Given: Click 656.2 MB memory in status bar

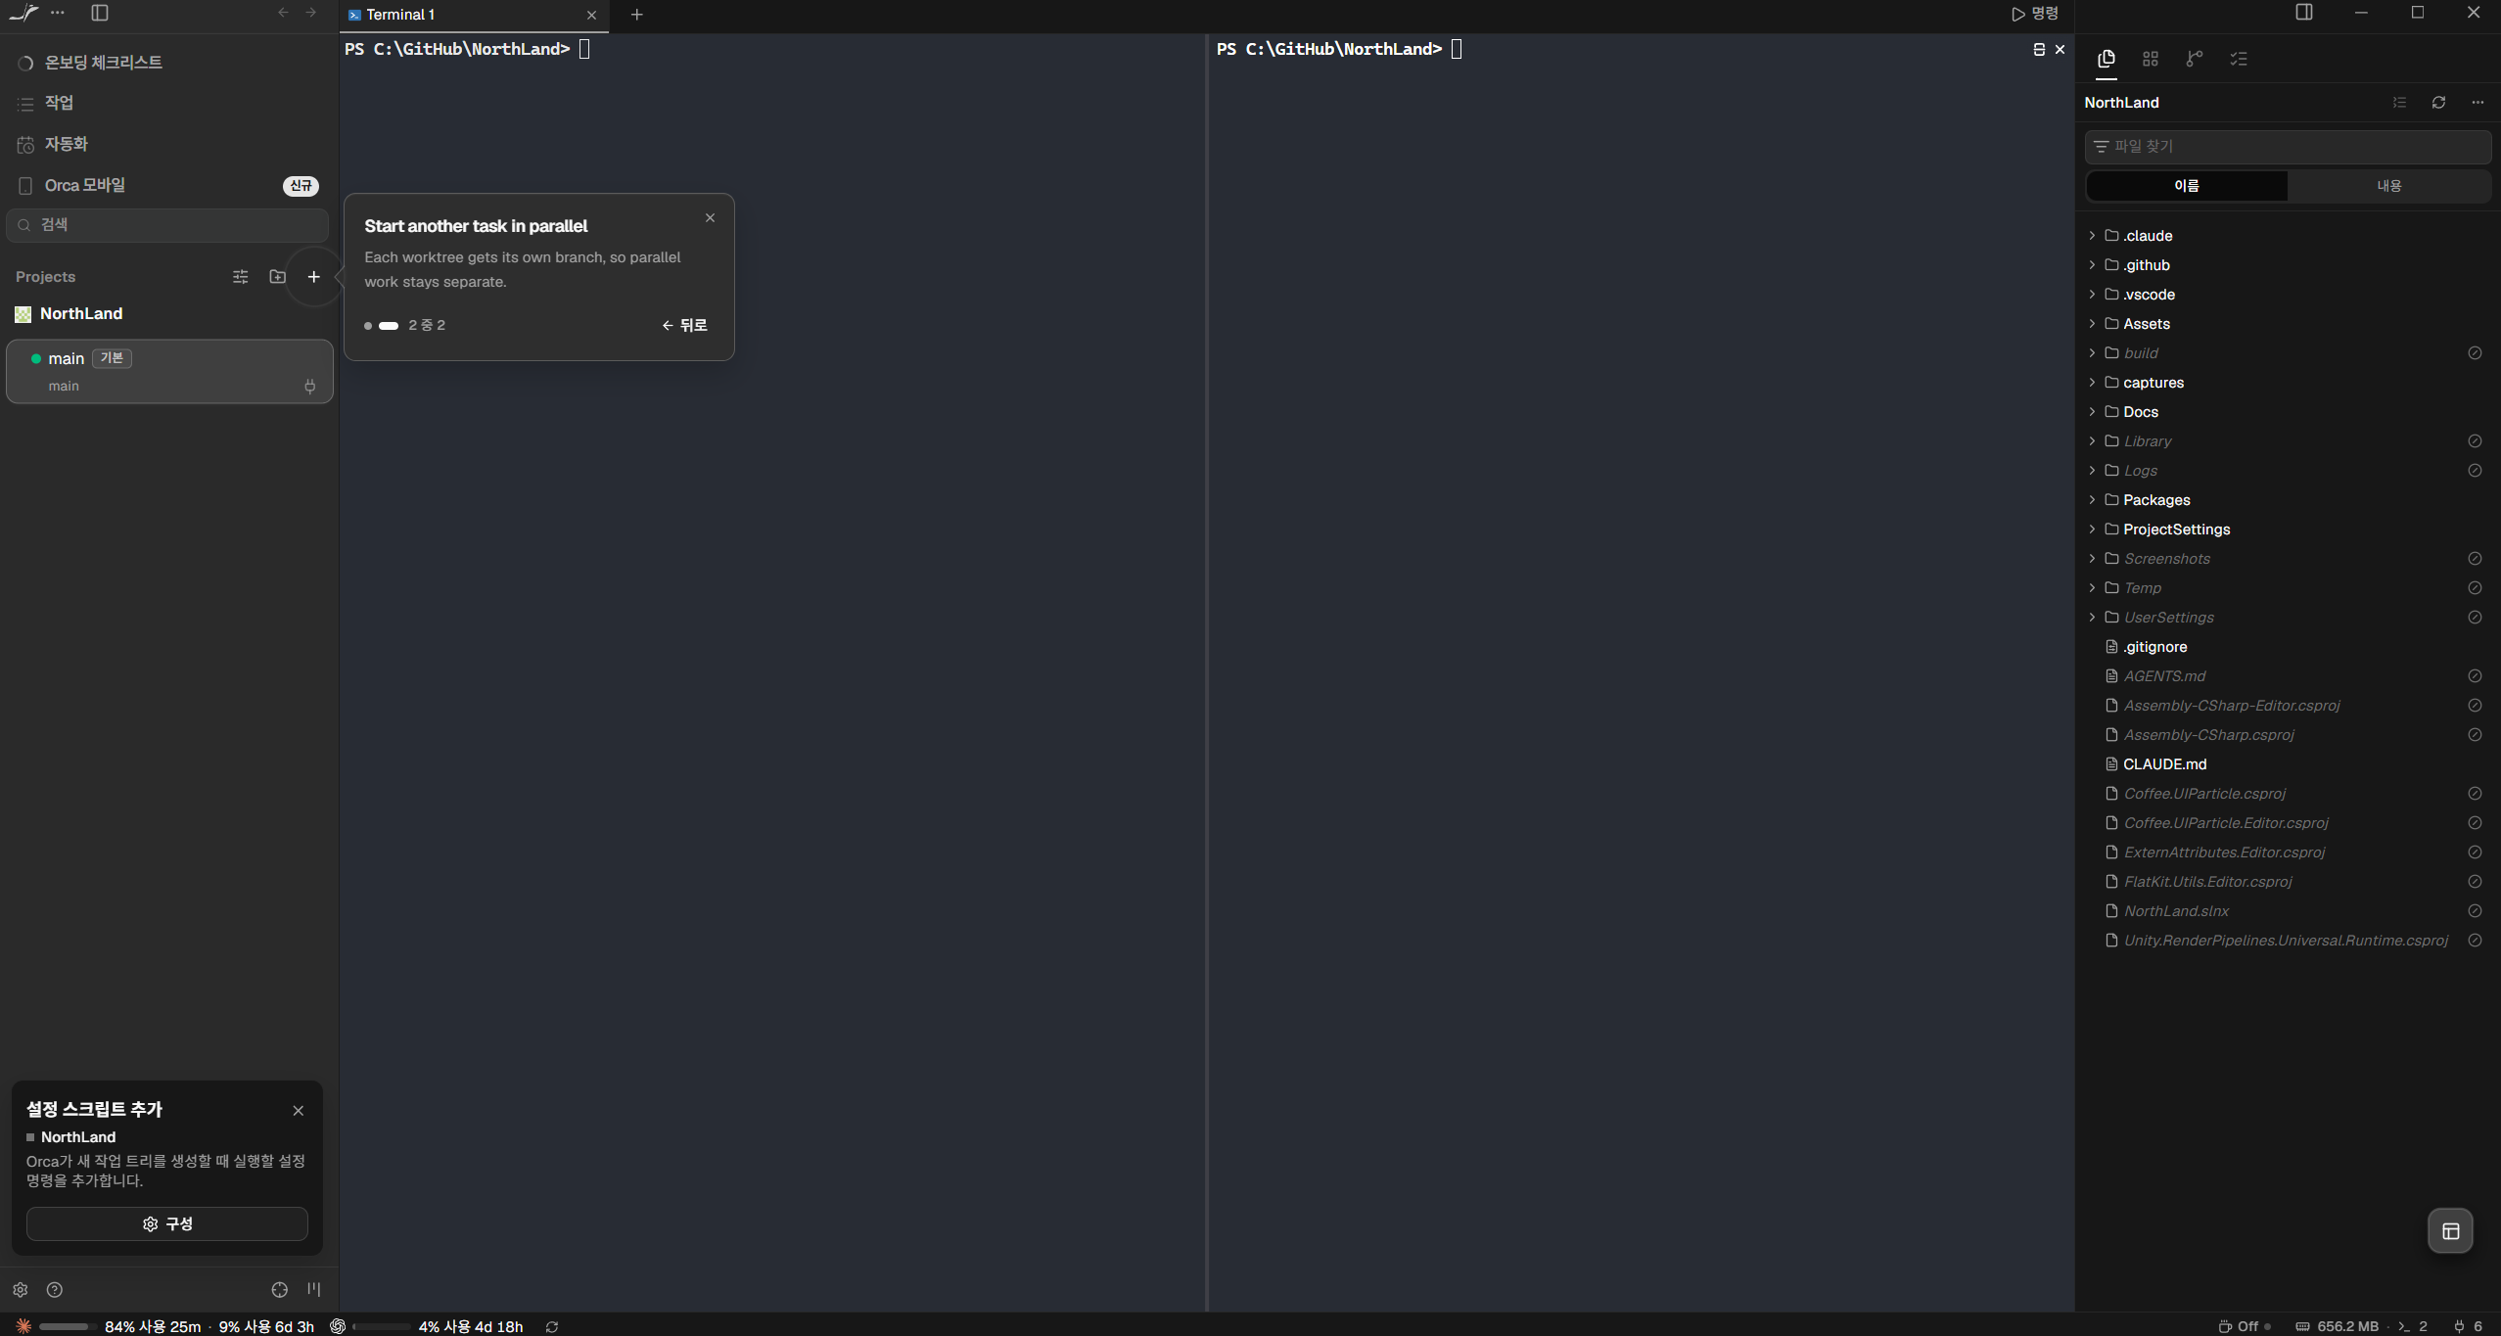Looking at the screenshot, I should pyautogui.click(x=2337, y=1326).
